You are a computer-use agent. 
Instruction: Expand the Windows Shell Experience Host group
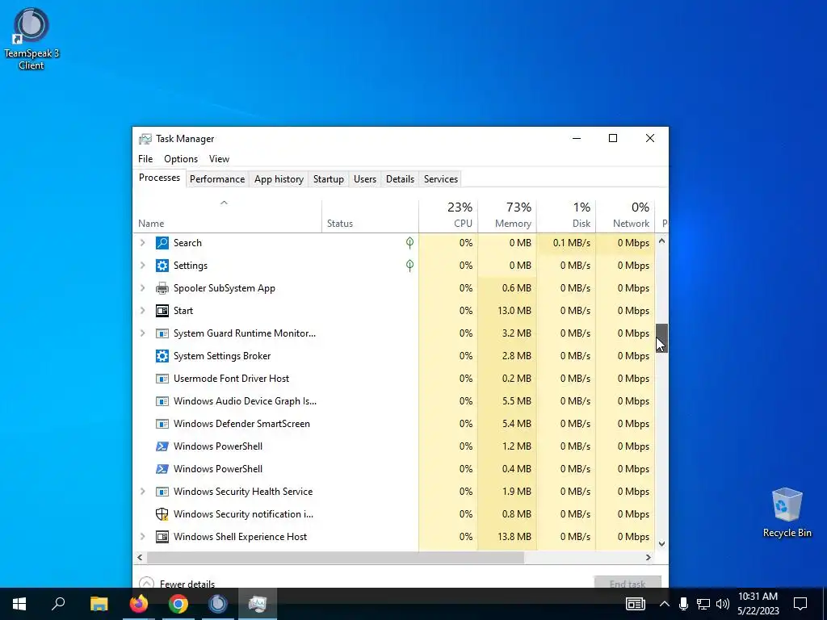[x=142, y=537]
